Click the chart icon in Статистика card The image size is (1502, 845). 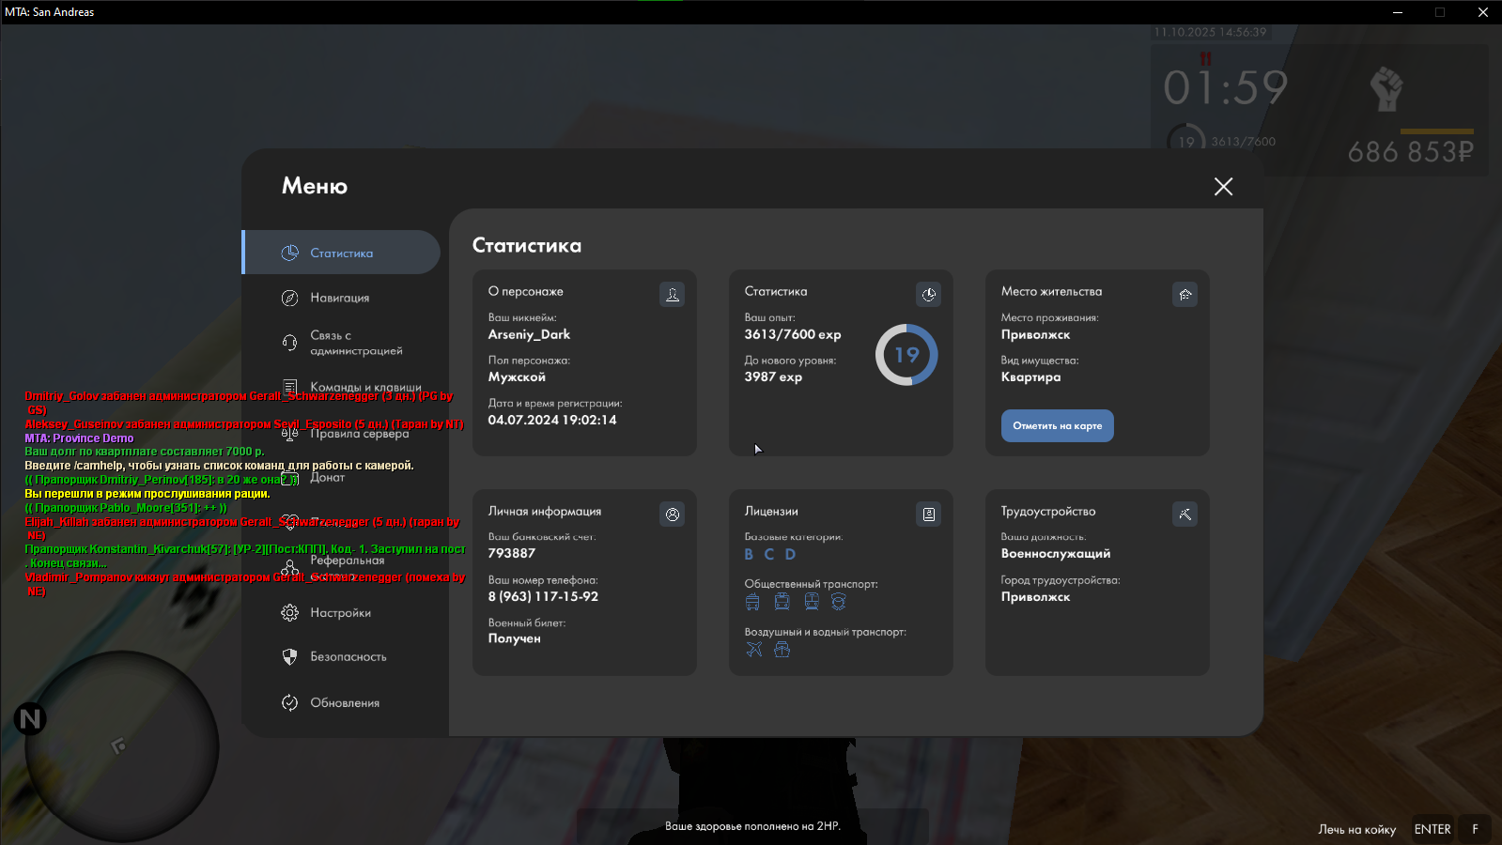pos(929,295)
